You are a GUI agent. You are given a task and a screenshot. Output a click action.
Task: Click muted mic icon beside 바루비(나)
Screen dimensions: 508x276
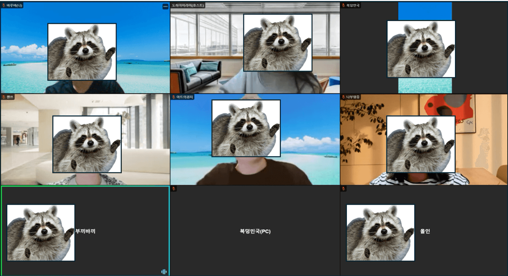click(x=4, y=6)
